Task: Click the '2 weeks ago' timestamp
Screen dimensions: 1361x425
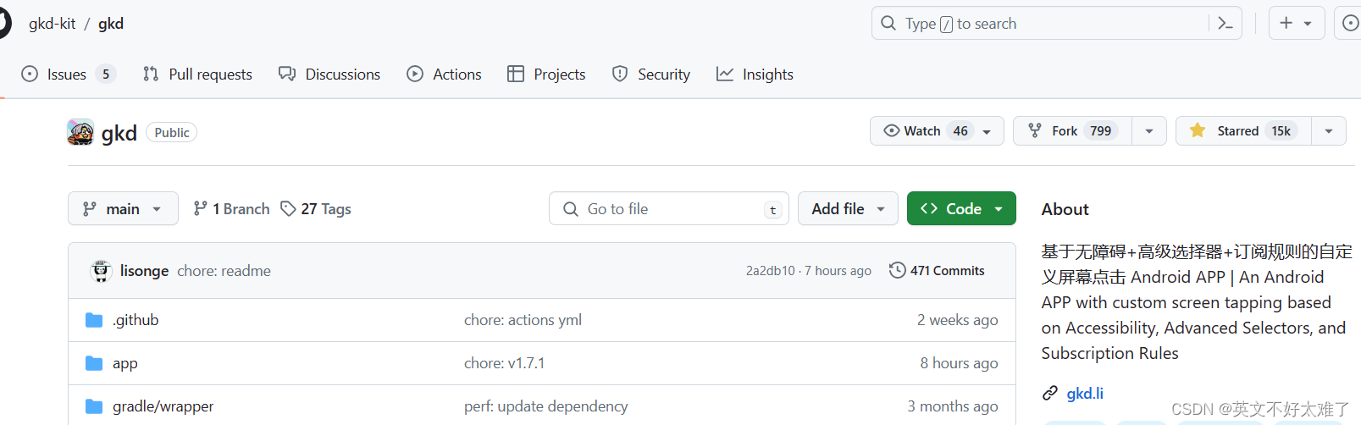Action: click(957, 320)
